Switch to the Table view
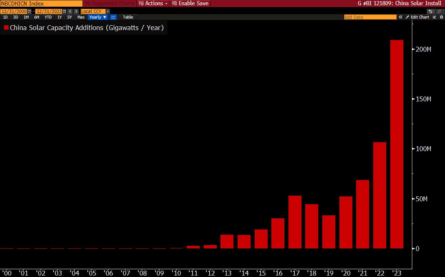The width and height of the screenshot is (445, 277). 128,17
